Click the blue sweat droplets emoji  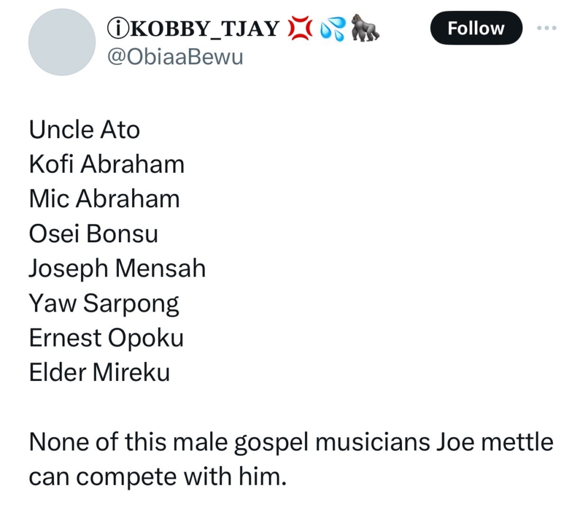coord(332,29)
